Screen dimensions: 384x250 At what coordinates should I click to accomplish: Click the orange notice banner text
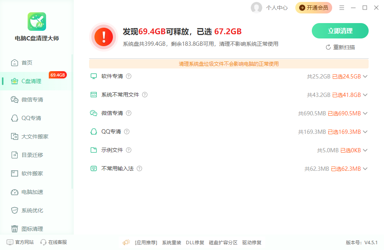(x=229, y=64)
